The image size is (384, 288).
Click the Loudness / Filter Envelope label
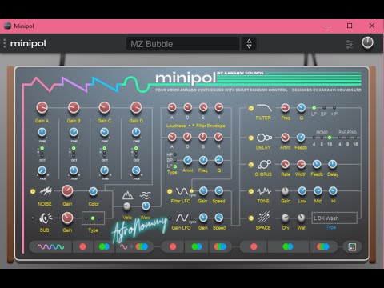click(196, 126)
